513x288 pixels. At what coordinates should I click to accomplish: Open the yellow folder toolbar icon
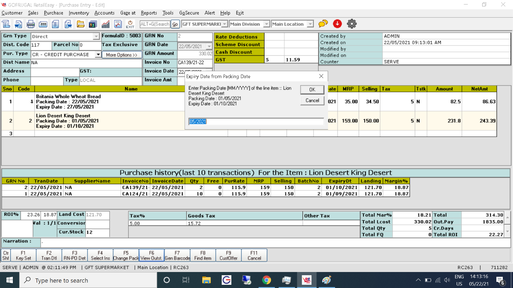(x=80, y=24)
